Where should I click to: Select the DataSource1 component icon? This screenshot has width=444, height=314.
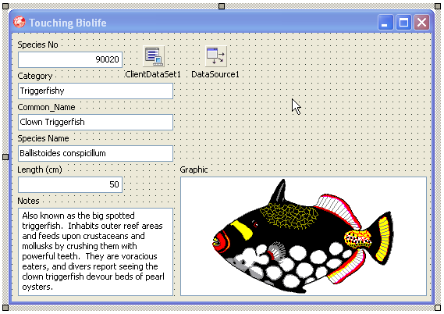pyautogui.click(x=216, y=56)
